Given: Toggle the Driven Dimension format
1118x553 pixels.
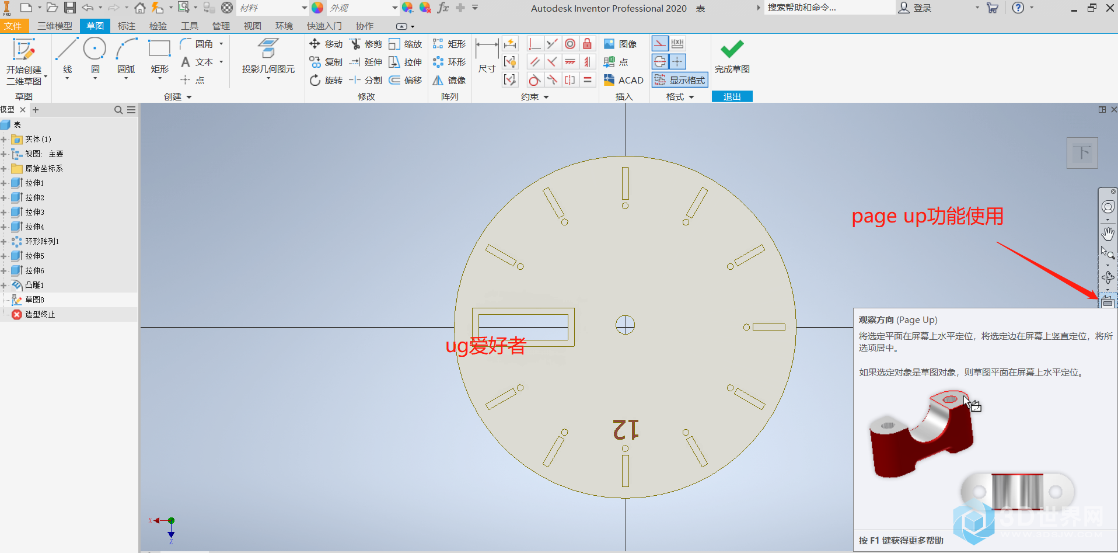Looking at the screenshot, I should (x=677, y=44).
